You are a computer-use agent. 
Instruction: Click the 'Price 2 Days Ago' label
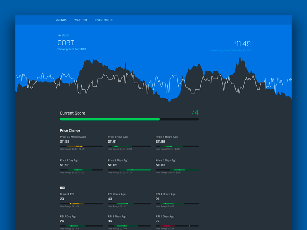click(x=118, y=160)
